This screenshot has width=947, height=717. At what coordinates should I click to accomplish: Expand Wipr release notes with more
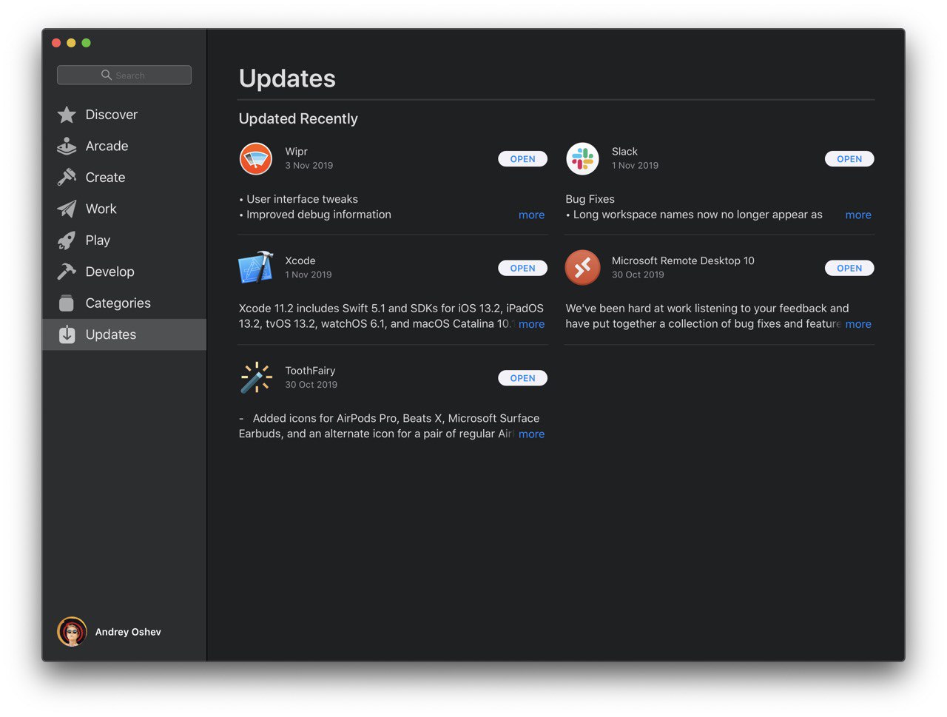pyautogui.click(x=531, y=215)
